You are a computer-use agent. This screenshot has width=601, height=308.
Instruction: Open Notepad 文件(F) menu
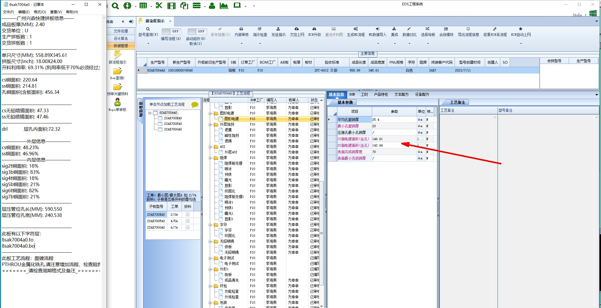pyautogui.click(x=9, y=12)
